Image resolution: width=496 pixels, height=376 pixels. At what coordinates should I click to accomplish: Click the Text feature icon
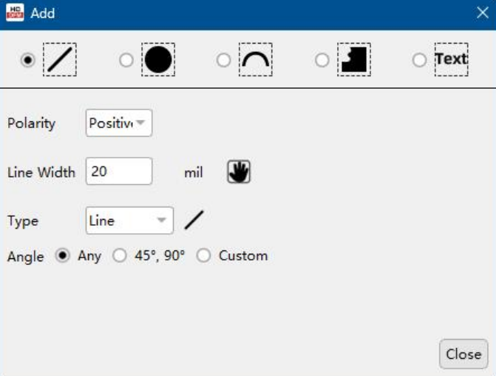tap(451, 59)
